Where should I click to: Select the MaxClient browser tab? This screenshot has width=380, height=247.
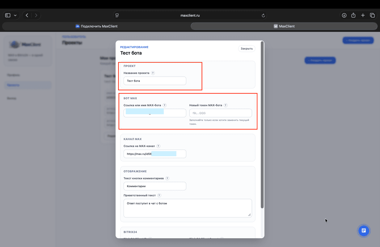[284, 26]
